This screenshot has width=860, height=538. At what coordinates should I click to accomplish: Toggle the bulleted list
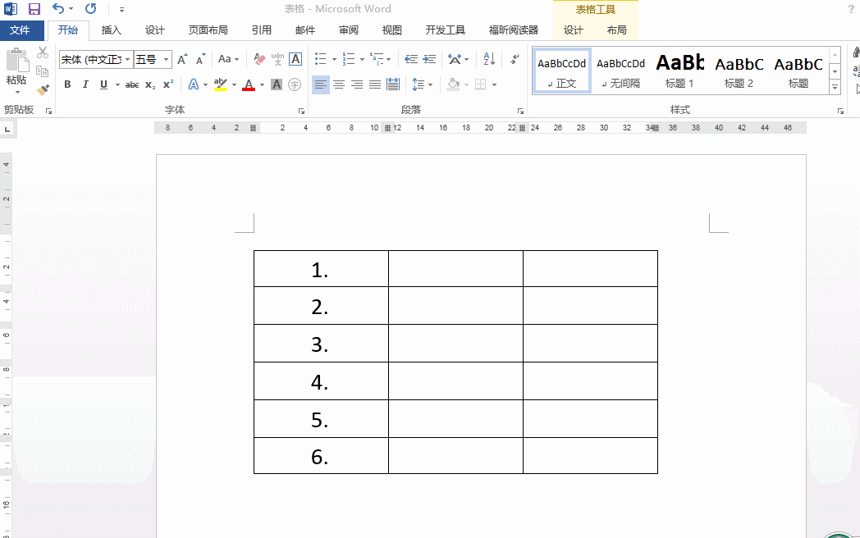[320, 58]
